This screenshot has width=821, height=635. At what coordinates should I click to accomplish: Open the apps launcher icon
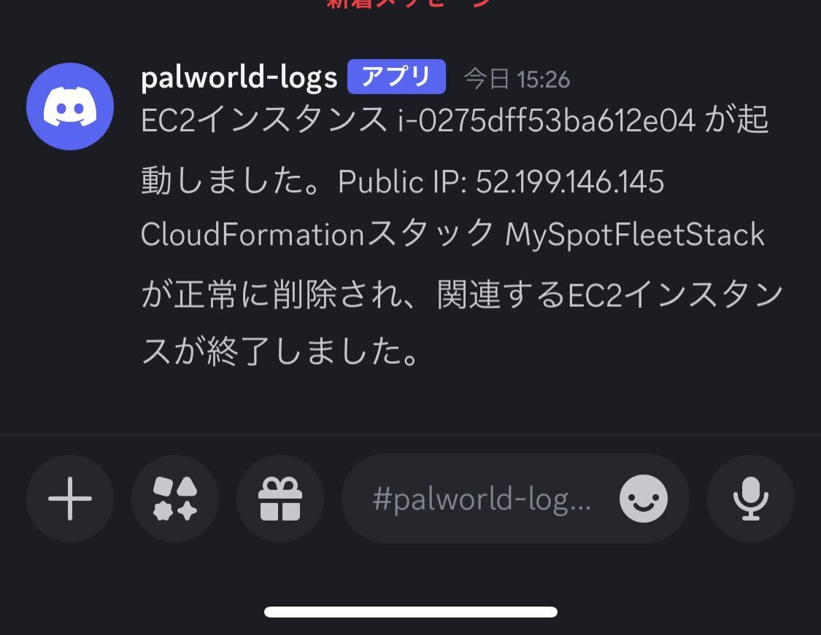pos(175,499)
